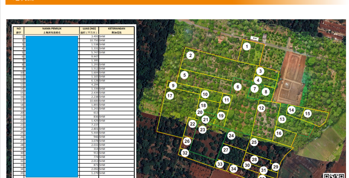Click the area value "9.447"
Screen dimensions: 349x178
click(95, 57)
